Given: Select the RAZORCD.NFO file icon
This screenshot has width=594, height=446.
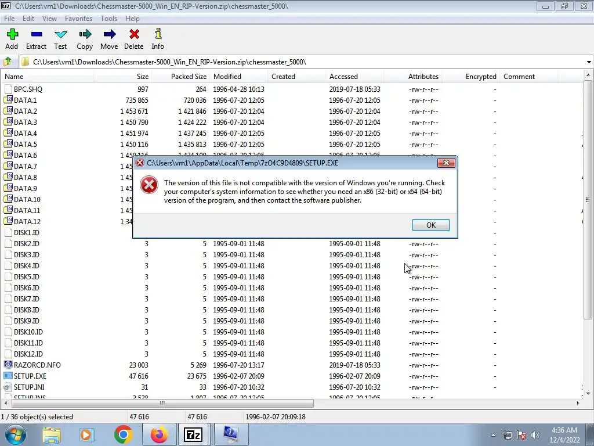Looking at the screenshot, I should pyautogui.click(x=8, y=365).
